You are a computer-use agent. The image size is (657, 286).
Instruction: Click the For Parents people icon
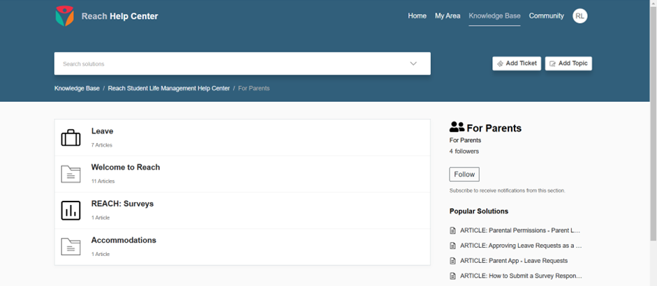tap(457, 127)
